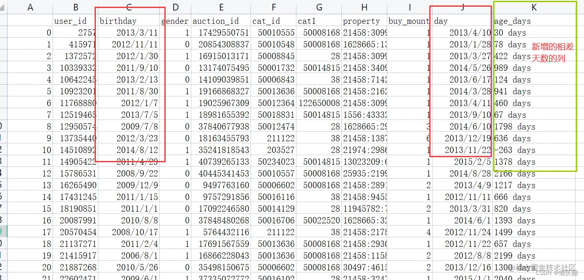The height and width of the screenshot is (280, 584).
Task: Select column I header
Action: pos(410,7)
